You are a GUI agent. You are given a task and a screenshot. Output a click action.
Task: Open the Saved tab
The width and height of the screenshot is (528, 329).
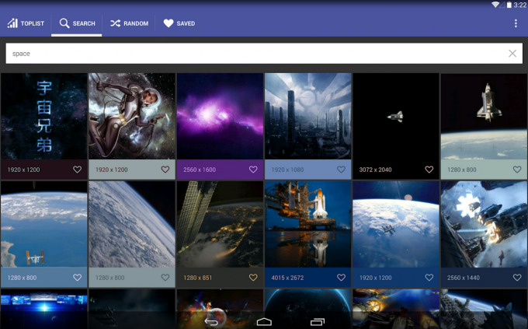coord(179,23)
